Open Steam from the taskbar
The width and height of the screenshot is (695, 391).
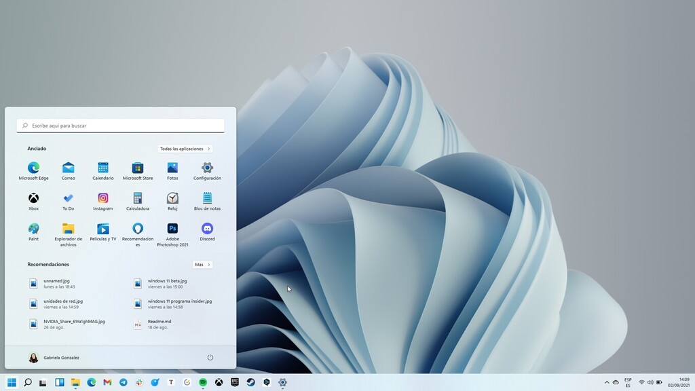click(250, 382)
